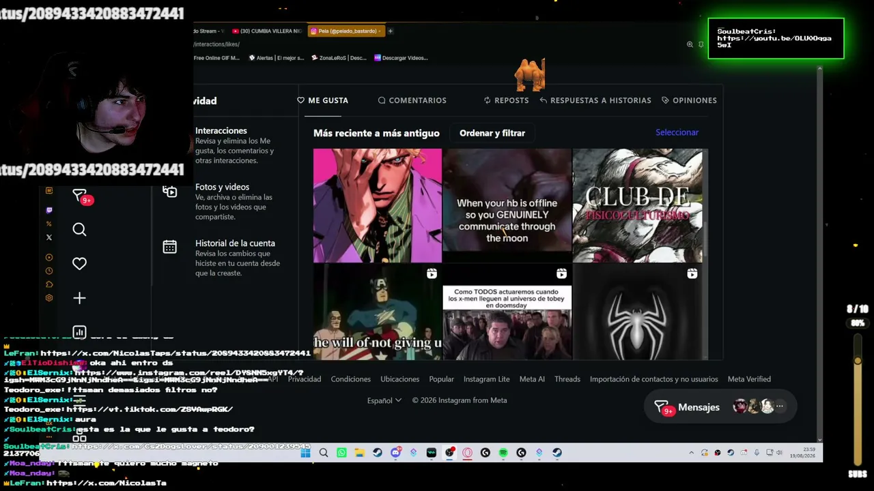Click the Meta AI footer link

coord(532,379)
